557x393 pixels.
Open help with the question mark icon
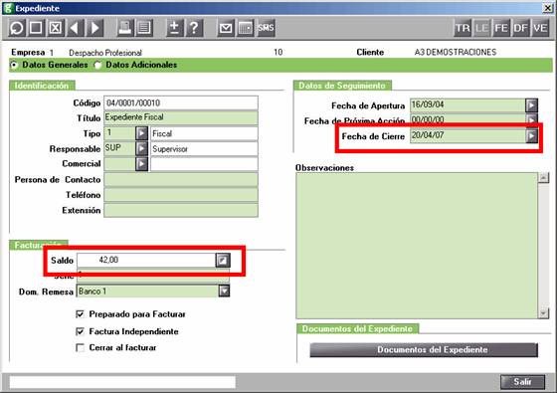click(x=194, y=28)
